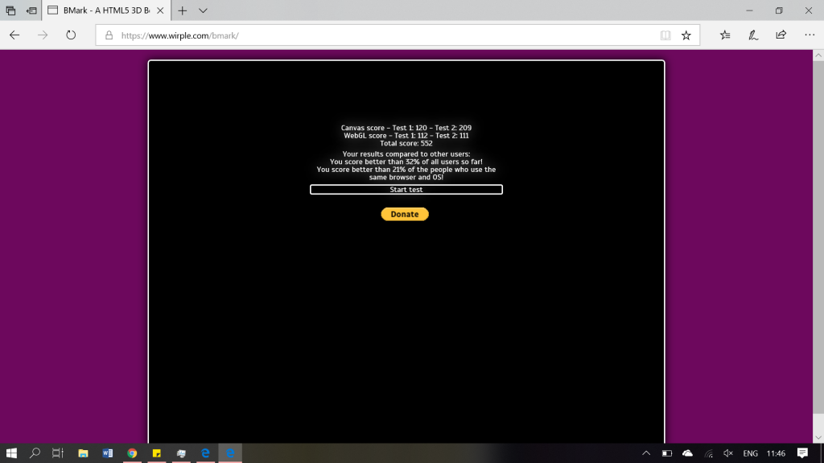Set these tabs aside
Screen dimensions: 824x463
31,10
